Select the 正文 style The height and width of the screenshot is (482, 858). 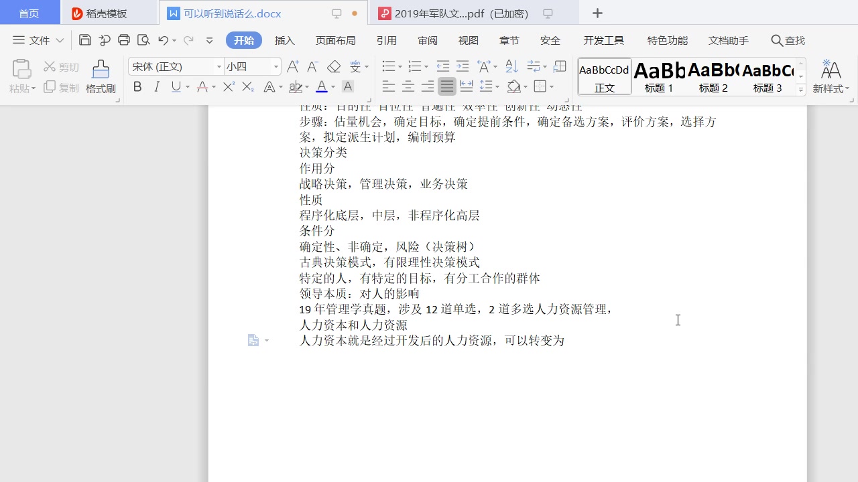tap(605, 76)
